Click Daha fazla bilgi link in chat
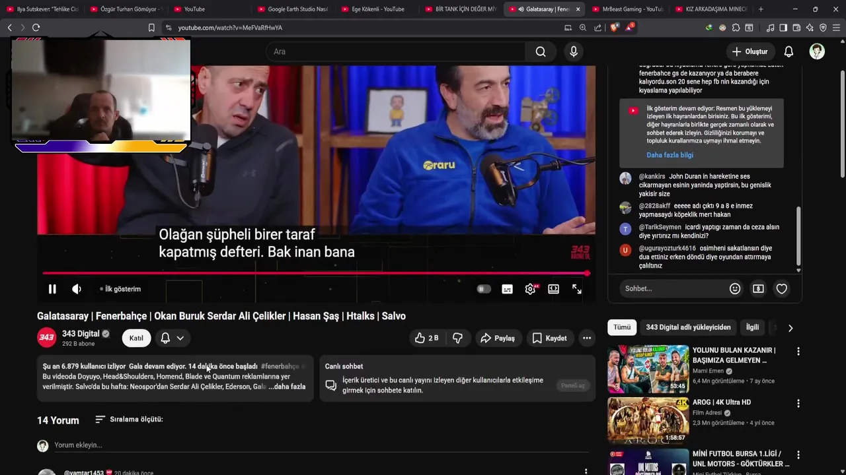This screenshot has height=475, width=846. tap(670, 155)
